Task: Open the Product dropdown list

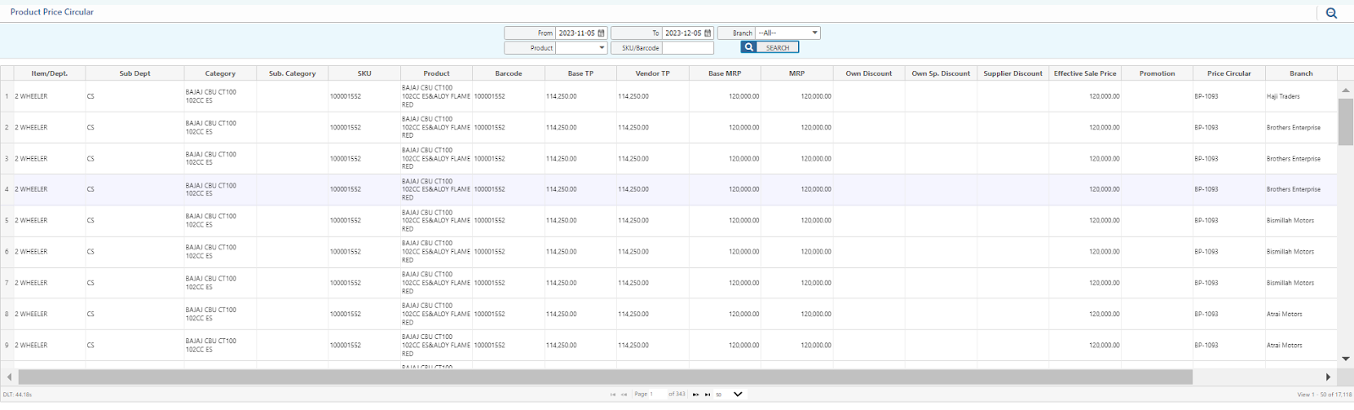Action: [581, 48]
